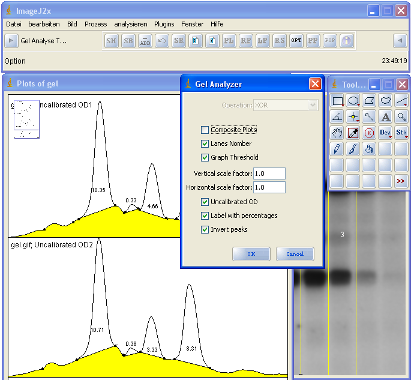
Task: Click the 10.35 peak label in OD1 plot
Action: coord(98,190)
